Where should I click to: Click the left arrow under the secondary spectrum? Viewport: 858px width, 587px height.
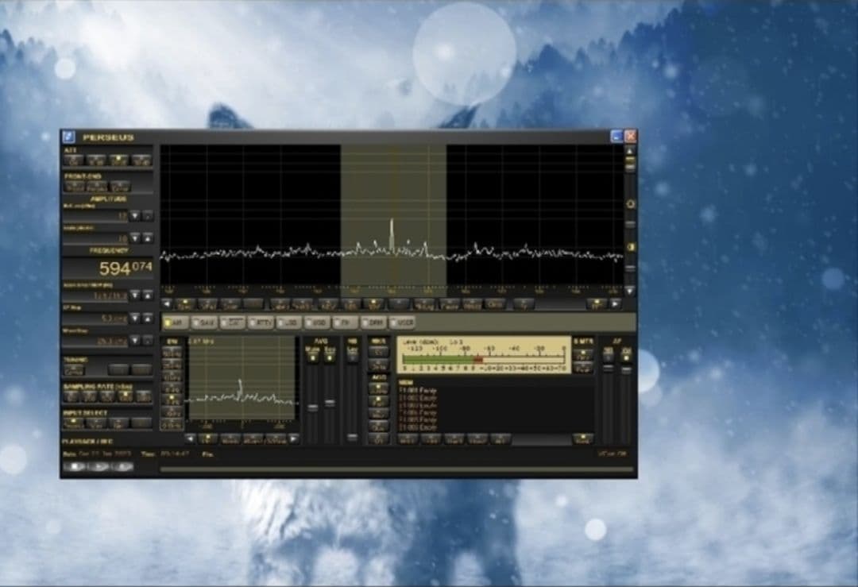coord(190,438)
